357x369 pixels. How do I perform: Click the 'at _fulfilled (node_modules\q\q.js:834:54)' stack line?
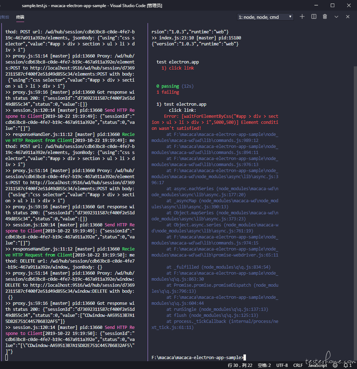click(218, 267)
